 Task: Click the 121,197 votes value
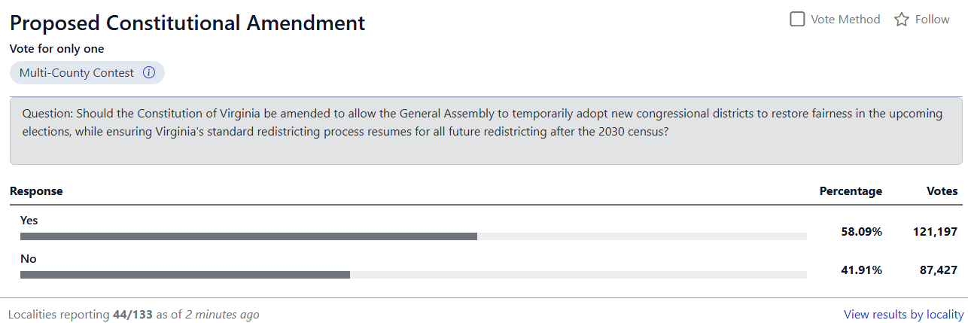click(936, 232)
